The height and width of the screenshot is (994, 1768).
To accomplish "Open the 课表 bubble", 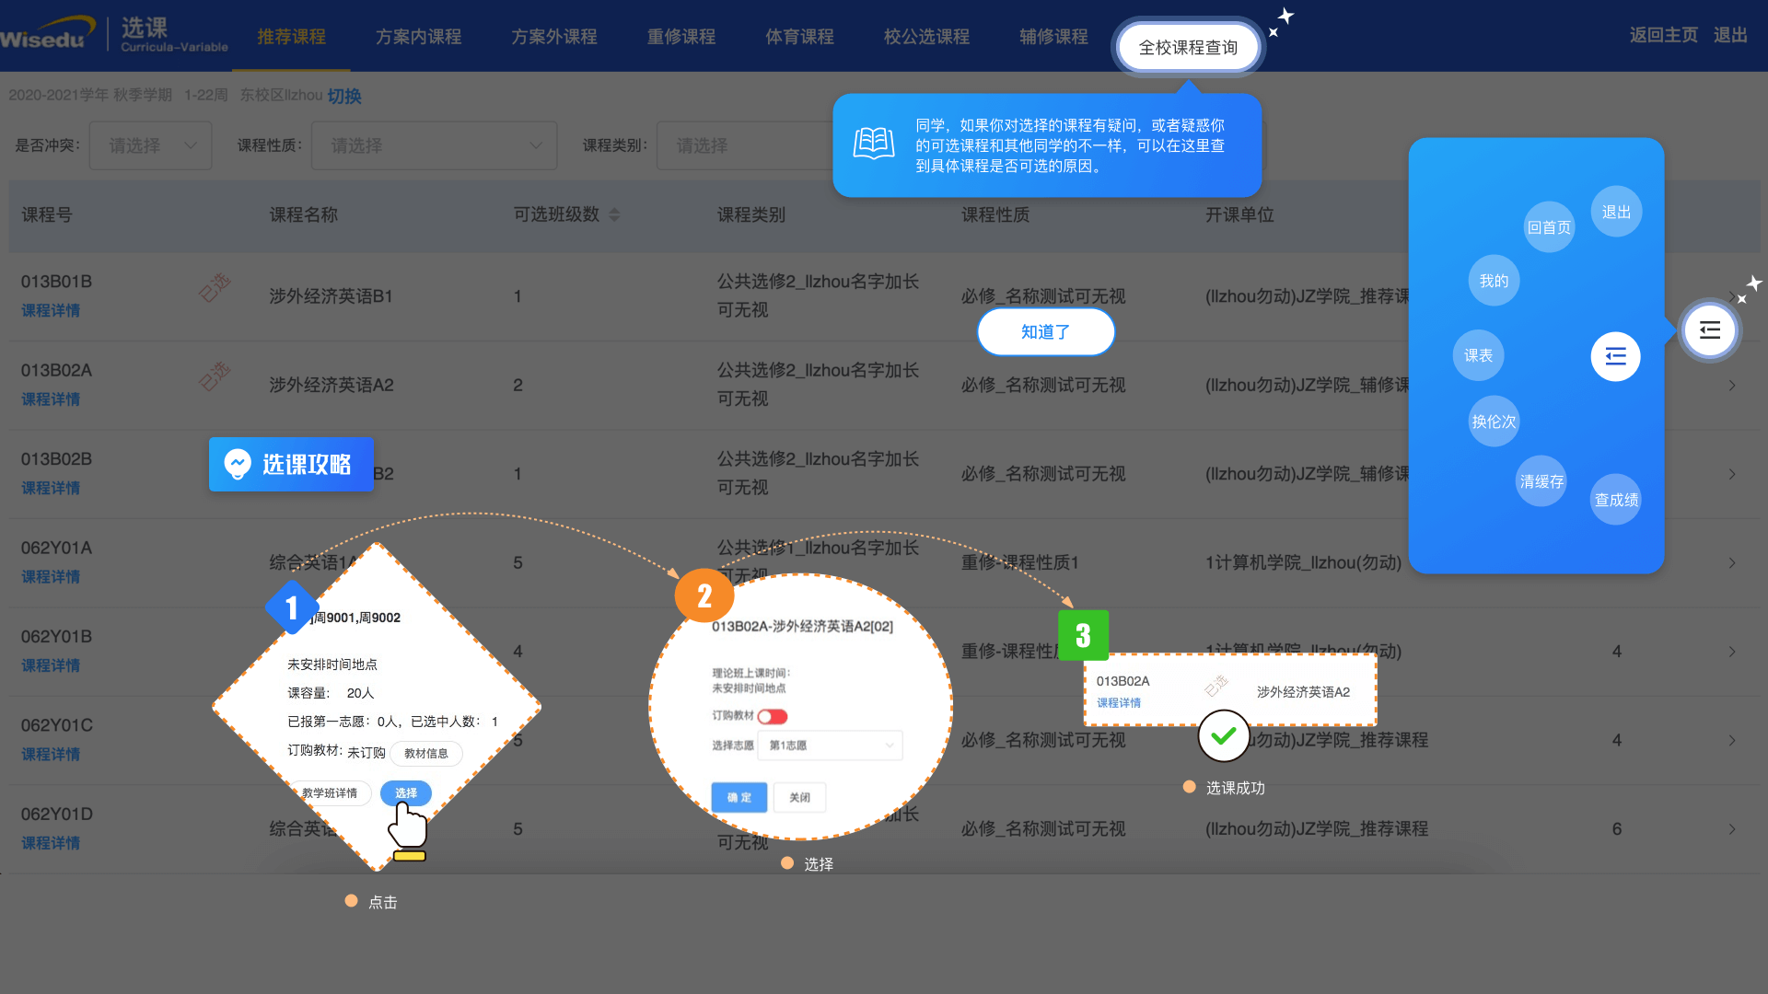I will pos(1478,355).
